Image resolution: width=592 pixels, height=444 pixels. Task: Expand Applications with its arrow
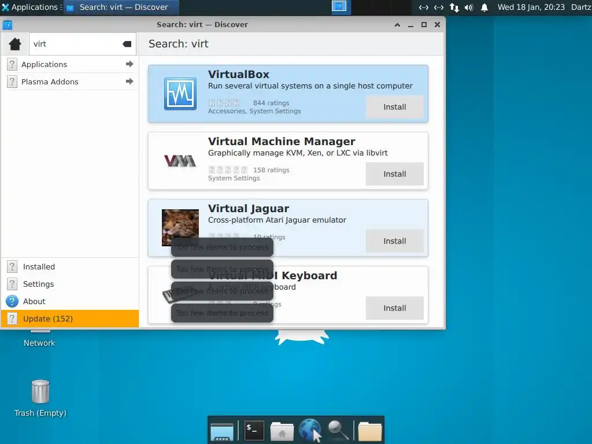pos(129,64)
